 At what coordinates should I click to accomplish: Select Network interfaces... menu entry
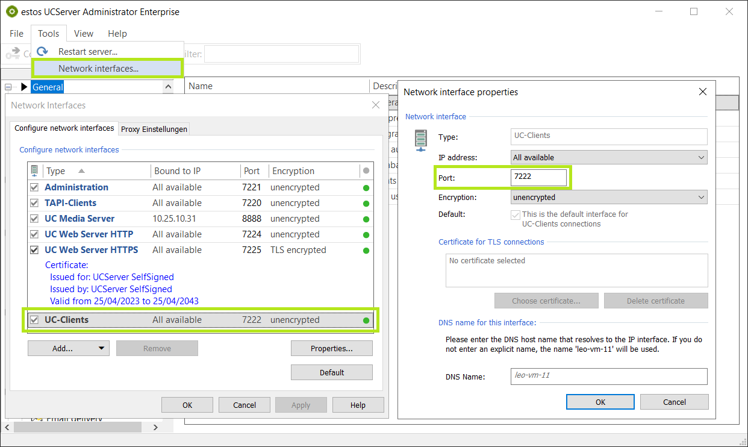pyautogui.click(x=98, y=69)
